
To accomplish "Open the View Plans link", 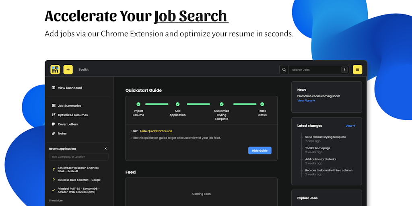I will click(306, 101).
